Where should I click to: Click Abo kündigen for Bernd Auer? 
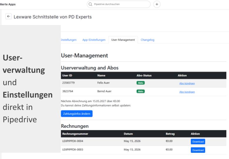click(x=187, y=92)
